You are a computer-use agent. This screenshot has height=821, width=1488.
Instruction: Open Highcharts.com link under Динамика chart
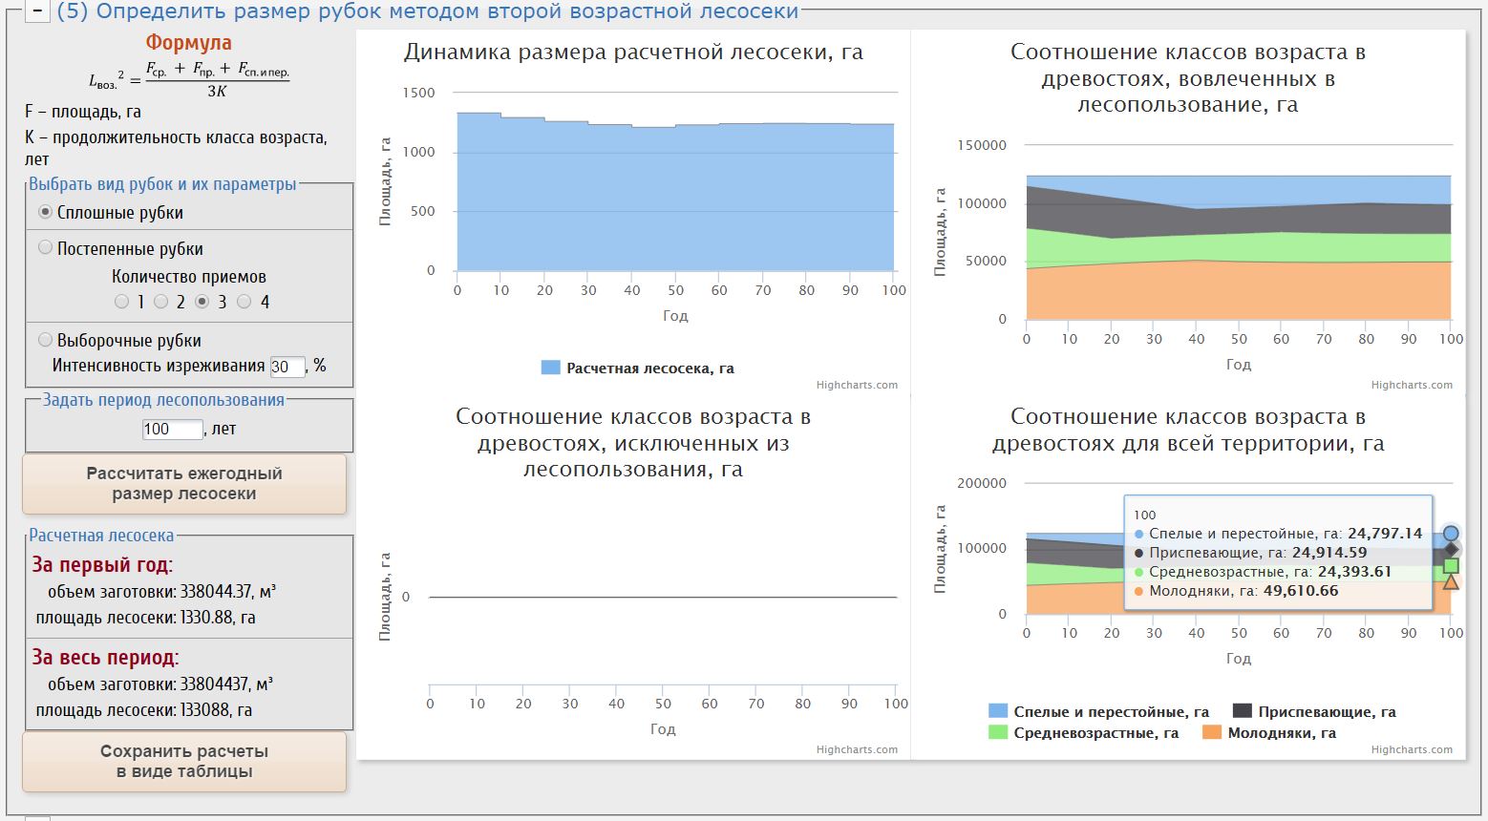(x=857, y=386)
